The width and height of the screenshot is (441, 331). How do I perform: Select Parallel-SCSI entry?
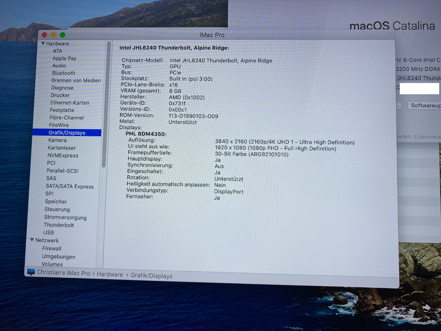(x=62, y=171)
